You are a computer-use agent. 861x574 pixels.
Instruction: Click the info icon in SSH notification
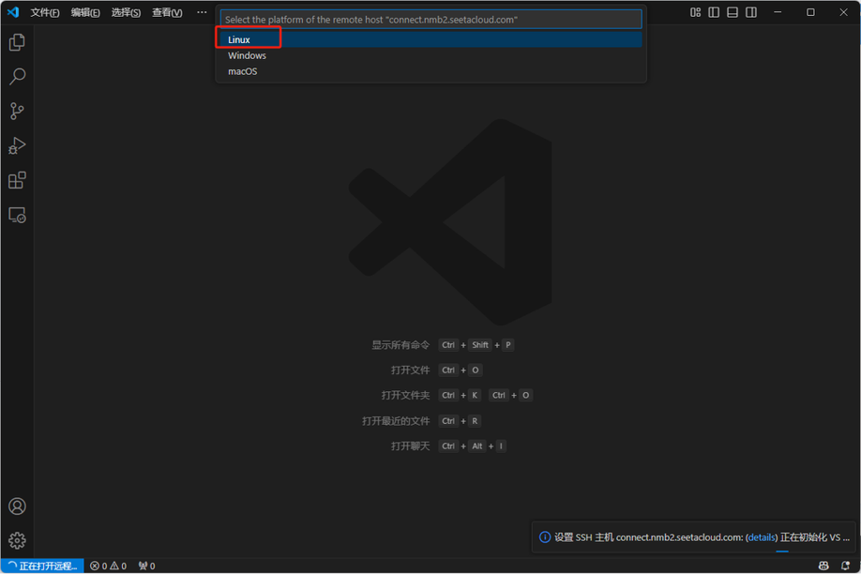(545, 537)
